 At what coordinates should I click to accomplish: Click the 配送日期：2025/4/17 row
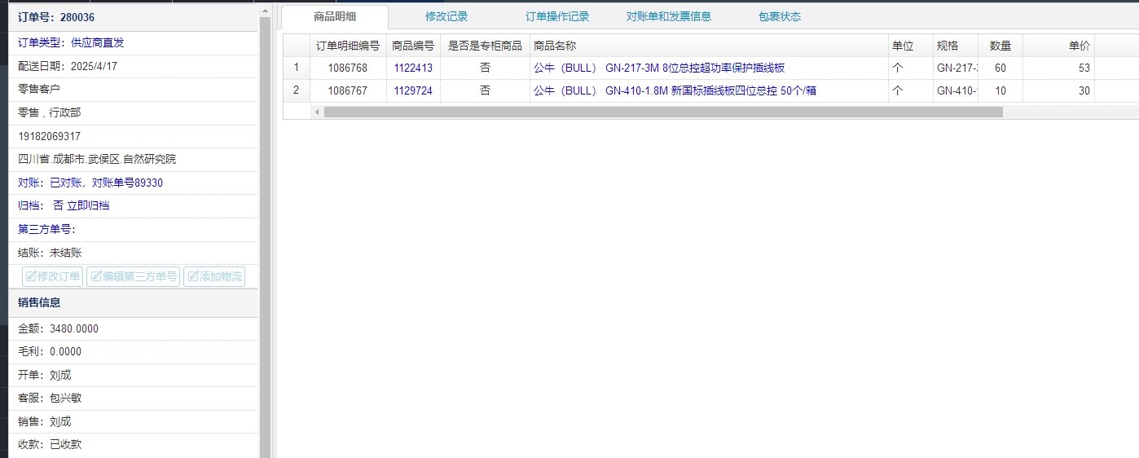134,66
